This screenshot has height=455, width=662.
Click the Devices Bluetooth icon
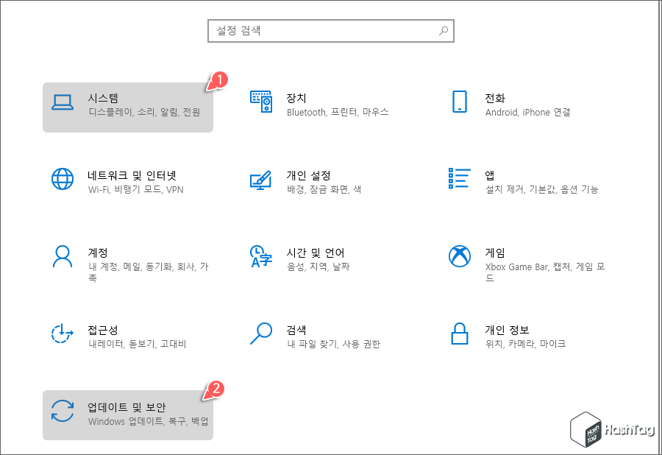pos(260,102)
